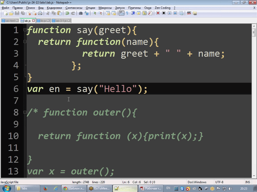Click the vertical scrollbar thumb
257x192 pixels.
pyautogui.click(x=254, y=32)
